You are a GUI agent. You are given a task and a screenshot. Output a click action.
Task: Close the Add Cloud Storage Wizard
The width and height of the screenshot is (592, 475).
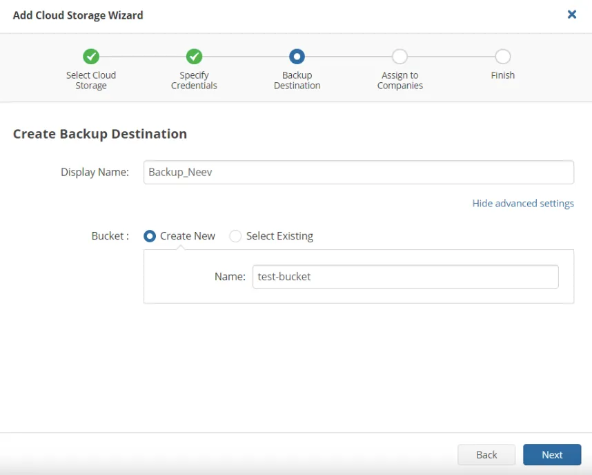point(571,14)
